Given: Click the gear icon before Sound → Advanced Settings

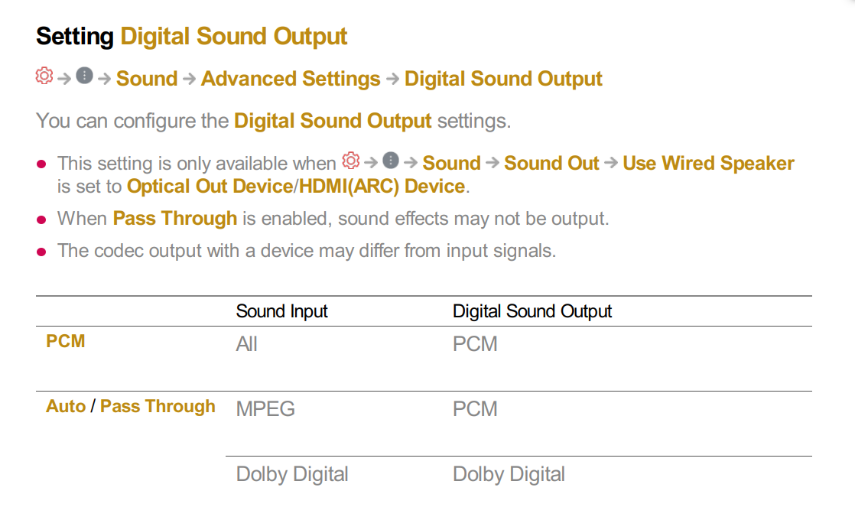Looking at the screenshot, I should pyautogui.click(x=44, y=76).
